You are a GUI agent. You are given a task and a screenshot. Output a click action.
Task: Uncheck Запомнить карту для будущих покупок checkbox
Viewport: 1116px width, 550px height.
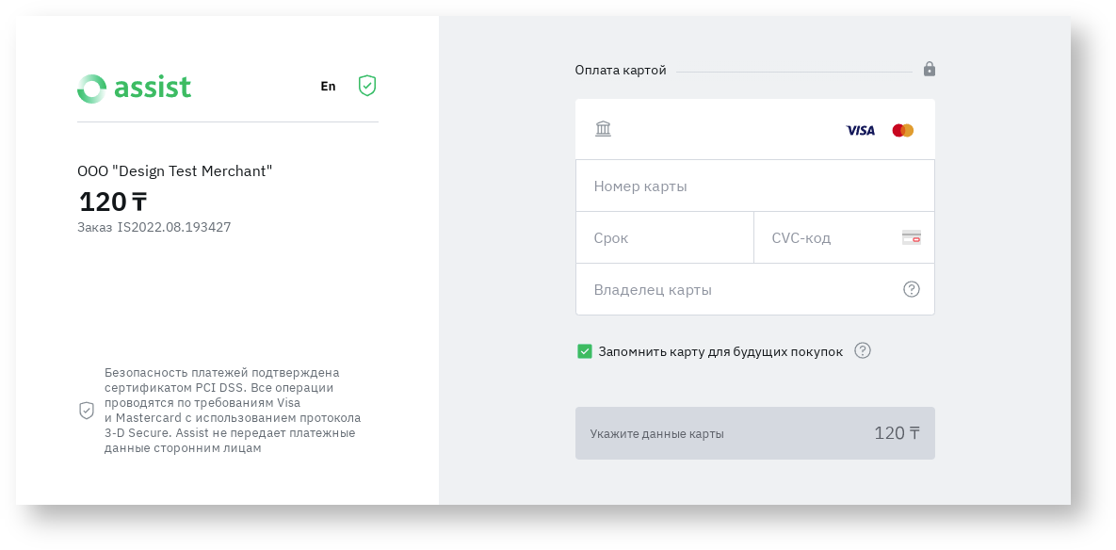pos(585,351)
